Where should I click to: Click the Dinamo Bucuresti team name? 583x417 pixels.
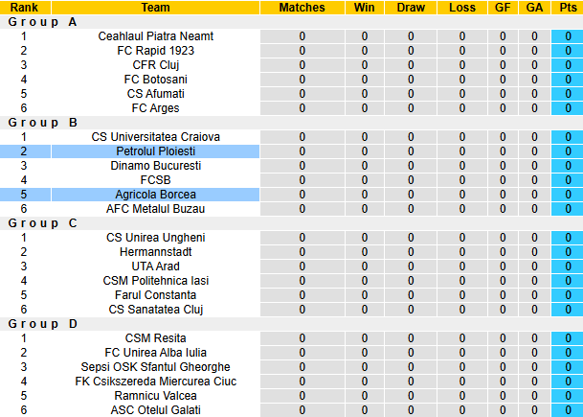[156, 166]
